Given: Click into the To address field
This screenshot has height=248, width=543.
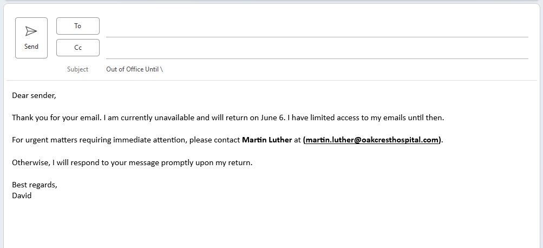Looking at the screenshot, I should [317, 28].
